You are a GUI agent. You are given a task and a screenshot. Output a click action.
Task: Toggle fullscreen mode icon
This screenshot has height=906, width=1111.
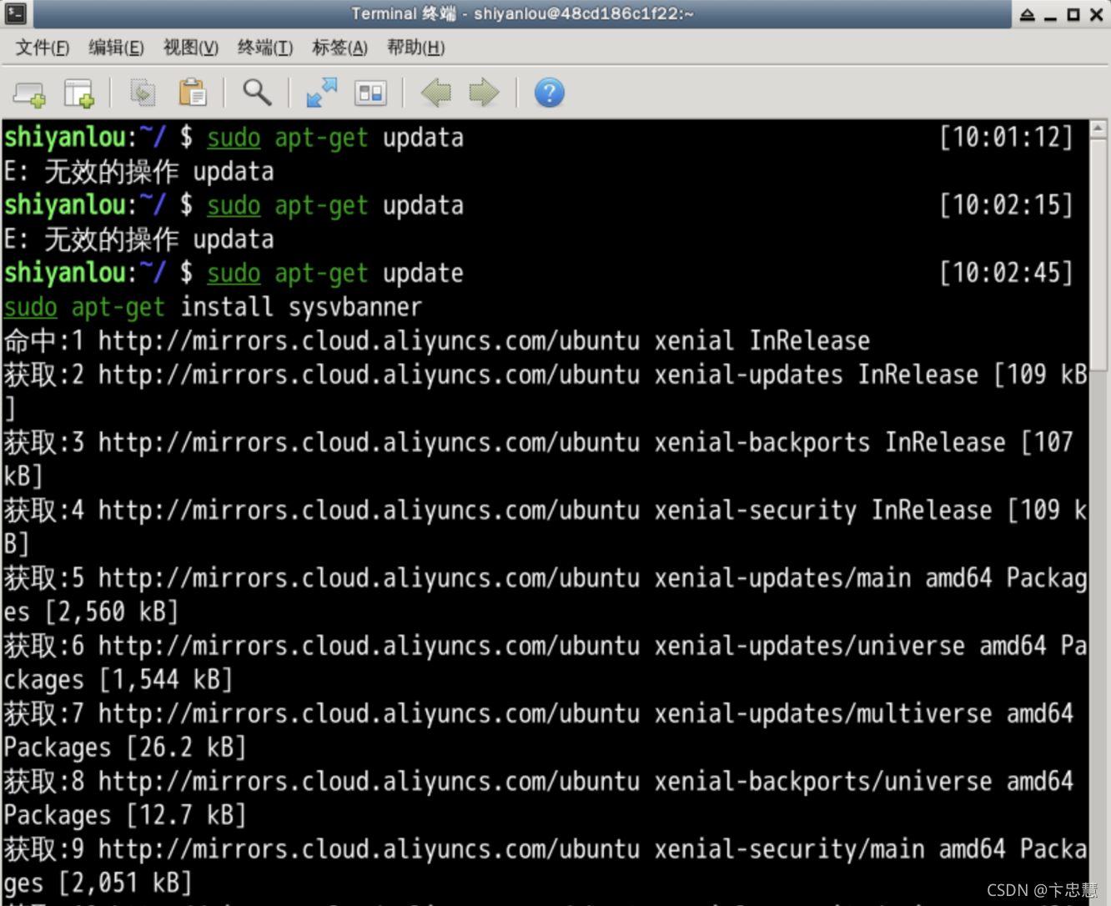click(321, 93)
